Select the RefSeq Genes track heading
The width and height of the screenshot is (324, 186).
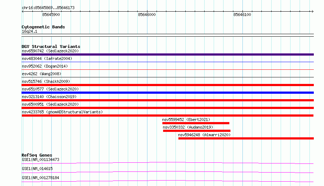pyautogui.click(x=37, y=155)
